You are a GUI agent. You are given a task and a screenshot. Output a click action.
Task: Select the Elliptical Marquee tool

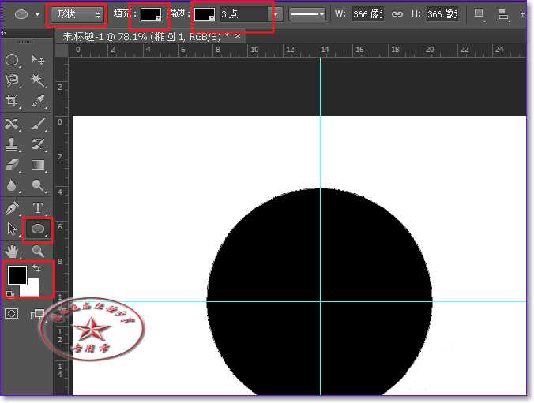point(13,60)
